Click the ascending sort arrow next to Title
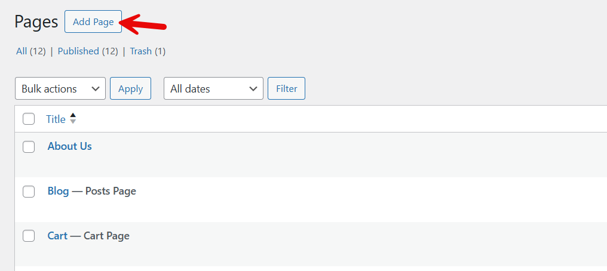Image resolution: width=607 pixels, height=271 pixels. tap(73, 116)
